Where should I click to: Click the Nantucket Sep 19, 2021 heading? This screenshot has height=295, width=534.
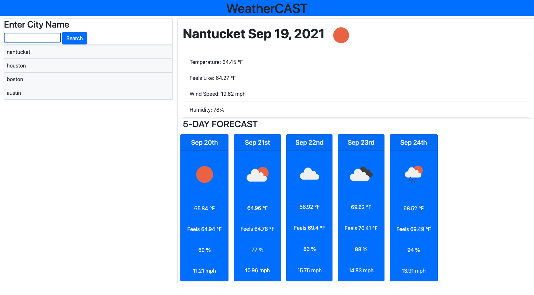[253, 34]
